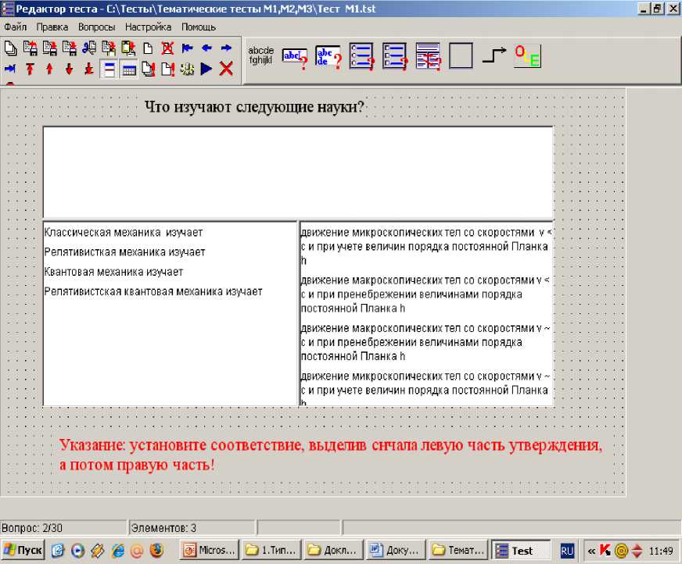
Task: Click the RU language indicator in taskbar
Action: [567, 551]
